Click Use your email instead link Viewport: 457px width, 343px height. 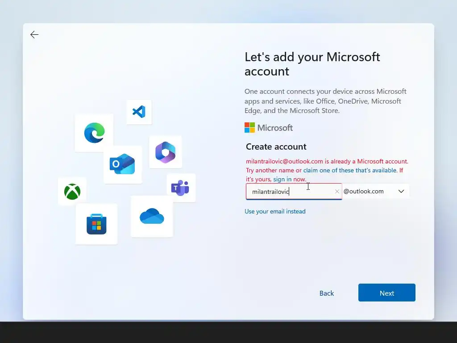[275, 211]
